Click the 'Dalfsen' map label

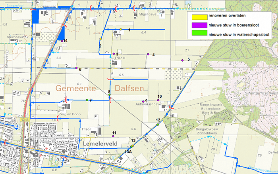tap(129, 88)
